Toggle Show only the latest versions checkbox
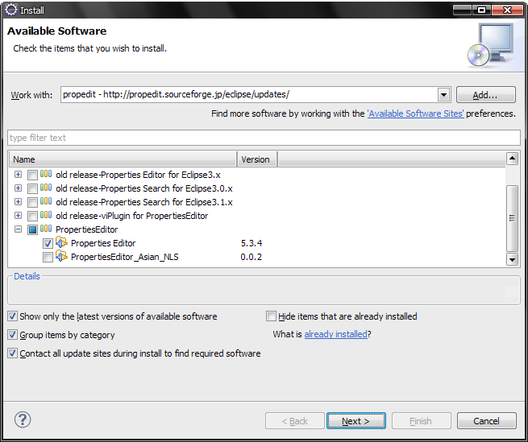The height and width of the screenshot is (442, 528). point(12,316)
